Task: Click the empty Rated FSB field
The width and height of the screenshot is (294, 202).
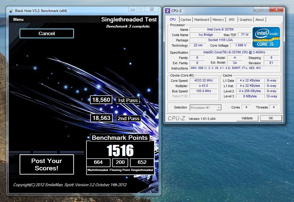Action: click(x=203, y=96)
